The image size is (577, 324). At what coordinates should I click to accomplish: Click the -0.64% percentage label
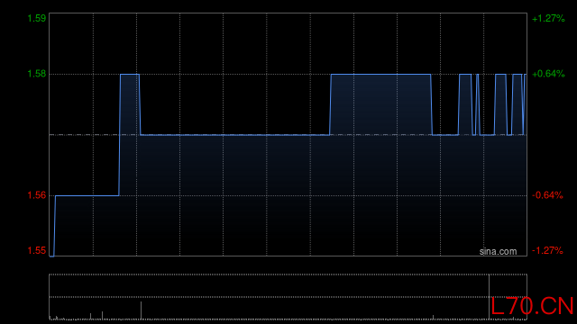(x=547, y=195)
